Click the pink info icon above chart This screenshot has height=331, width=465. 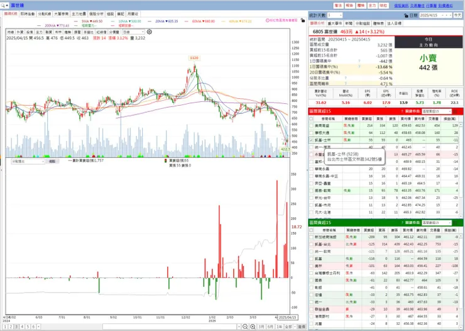pyautogui.click(x=268, y=20)
